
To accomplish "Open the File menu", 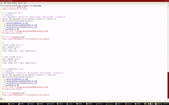I will coord(2,3).
